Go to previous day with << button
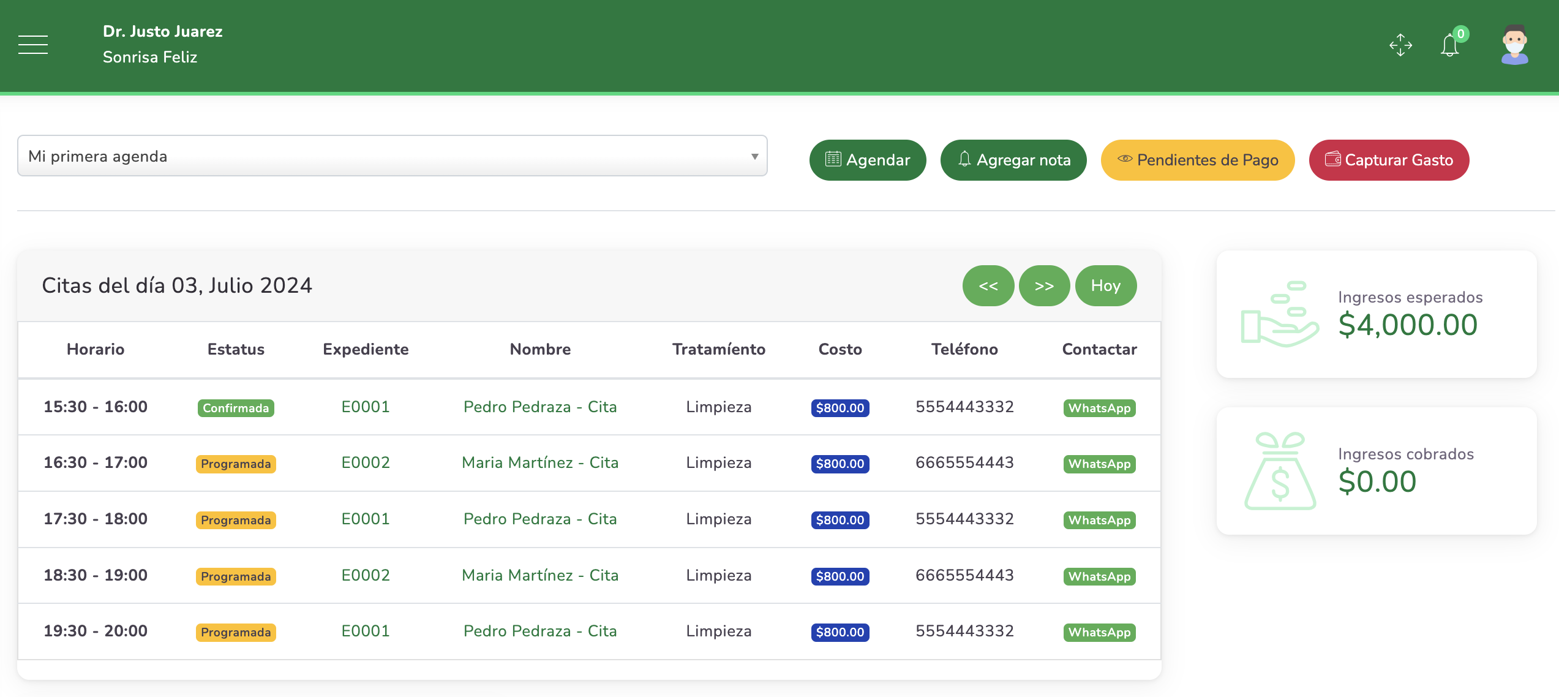The image size is (1559, 697). click(x=988, y=285)
